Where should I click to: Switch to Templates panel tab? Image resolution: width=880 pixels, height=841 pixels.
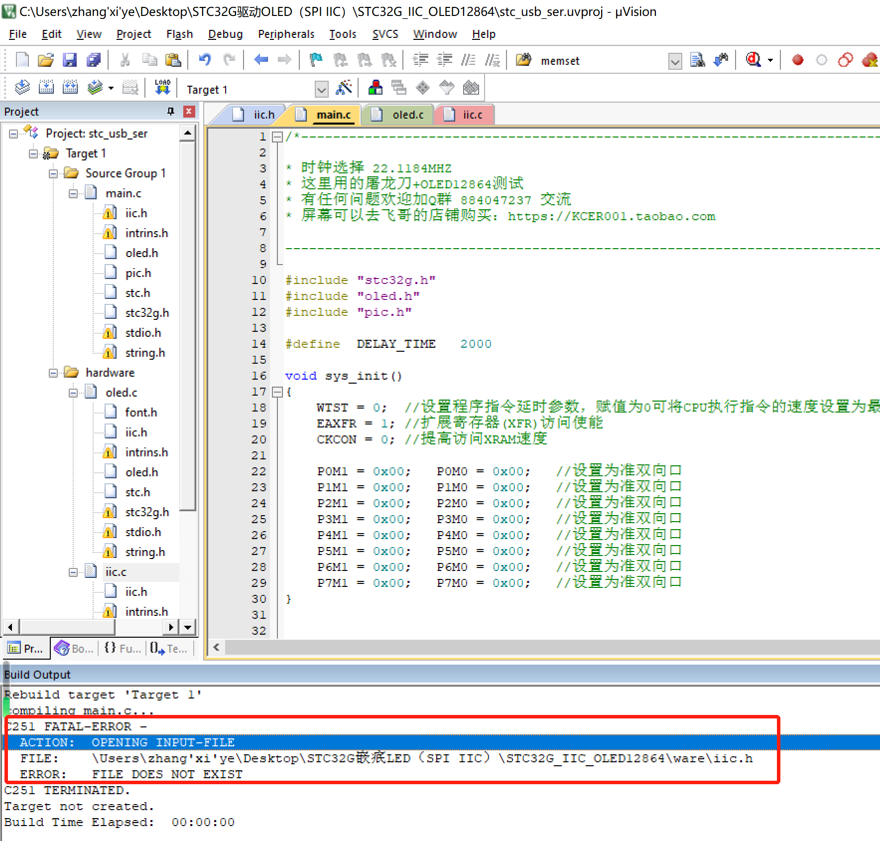168,648
